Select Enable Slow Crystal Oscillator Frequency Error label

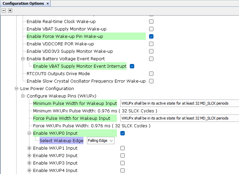[x=86, y=81]
